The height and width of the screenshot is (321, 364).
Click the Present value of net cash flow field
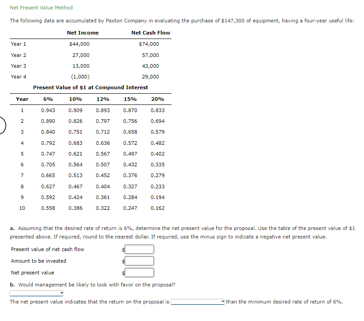pos(139,249)
